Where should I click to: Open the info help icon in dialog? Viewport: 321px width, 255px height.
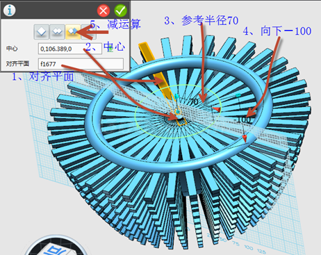pos(10,10)
